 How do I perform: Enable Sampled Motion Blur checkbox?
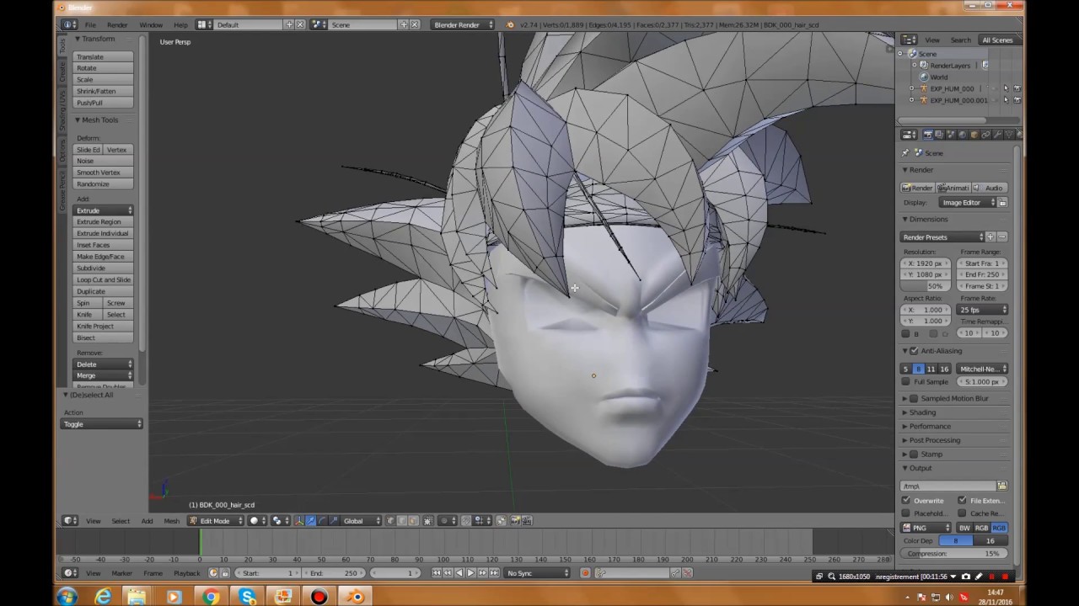tap(914, 398)
